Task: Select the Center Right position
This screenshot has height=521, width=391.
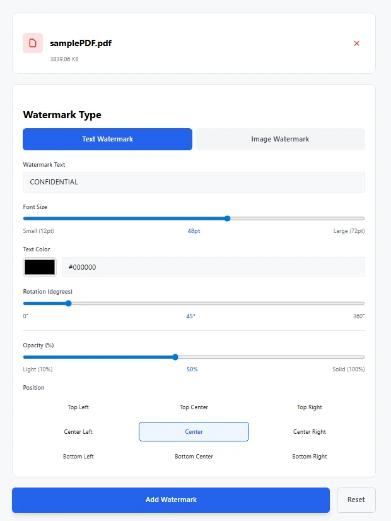Action: (x=309, y=431)
